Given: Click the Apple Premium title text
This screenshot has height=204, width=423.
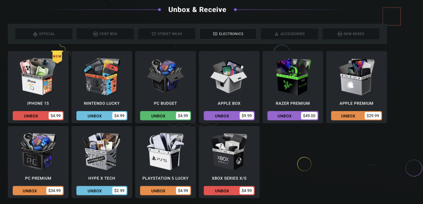Looking at the screenshot, I should point(356,103).
